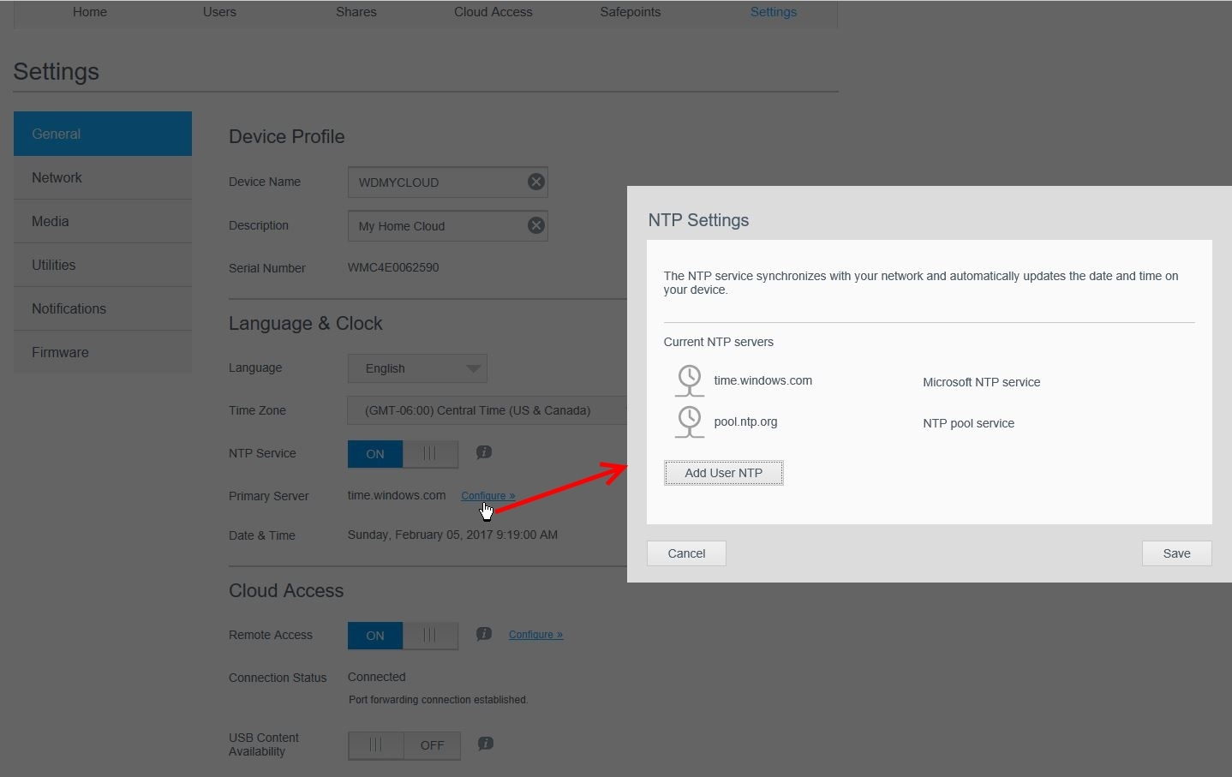Open info tooltip for NTP Service
1232x777 pixels.
484,452
